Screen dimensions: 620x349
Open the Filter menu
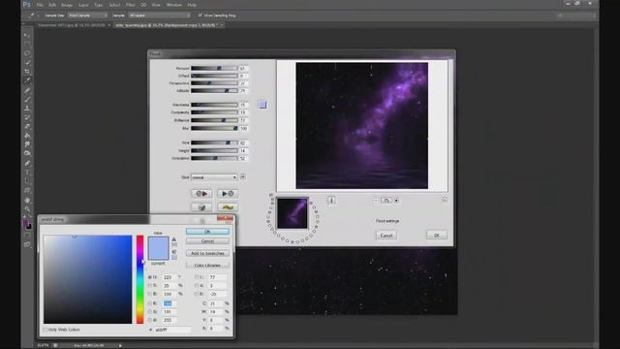(130, 5)
